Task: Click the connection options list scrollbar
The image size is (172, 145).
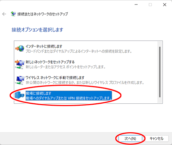Action: (160, 72)
